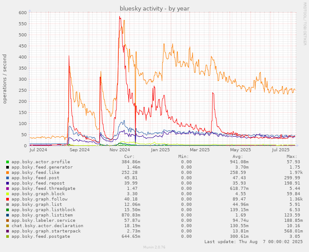Select the app.bsky.graph.starterpack legend label
The height and width of the screenshot is (252, 309).
click(x=46, y=231)
